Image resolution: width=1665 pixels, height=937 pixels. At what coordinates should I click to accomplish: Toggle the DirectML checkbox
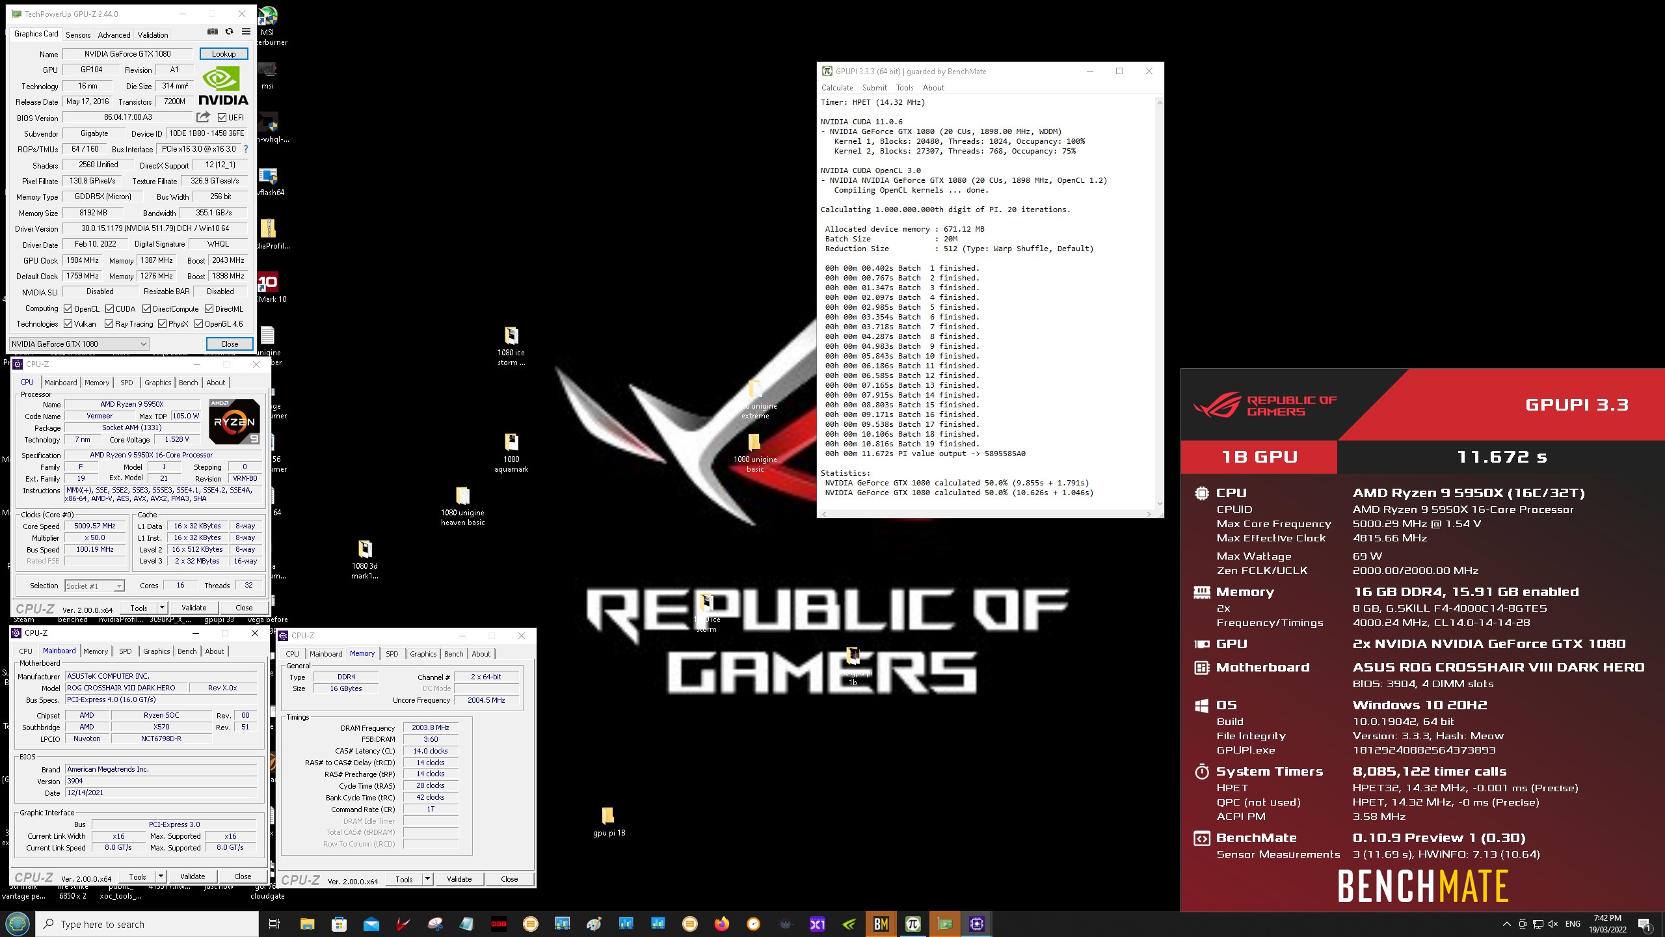tap(209, 309)
